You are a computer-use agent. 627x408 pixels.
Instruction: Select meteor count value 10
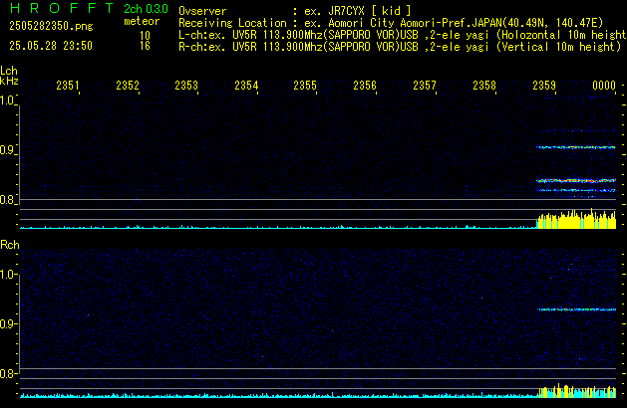pos(145,36)
